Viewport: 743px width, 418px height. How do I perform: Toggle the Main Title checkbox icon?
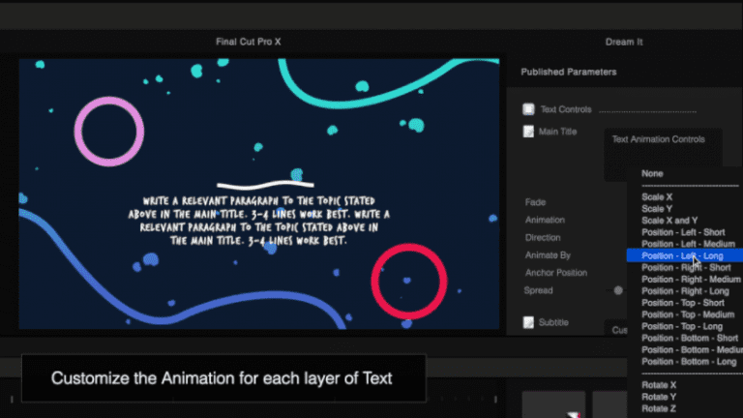[x=528, y=132]
